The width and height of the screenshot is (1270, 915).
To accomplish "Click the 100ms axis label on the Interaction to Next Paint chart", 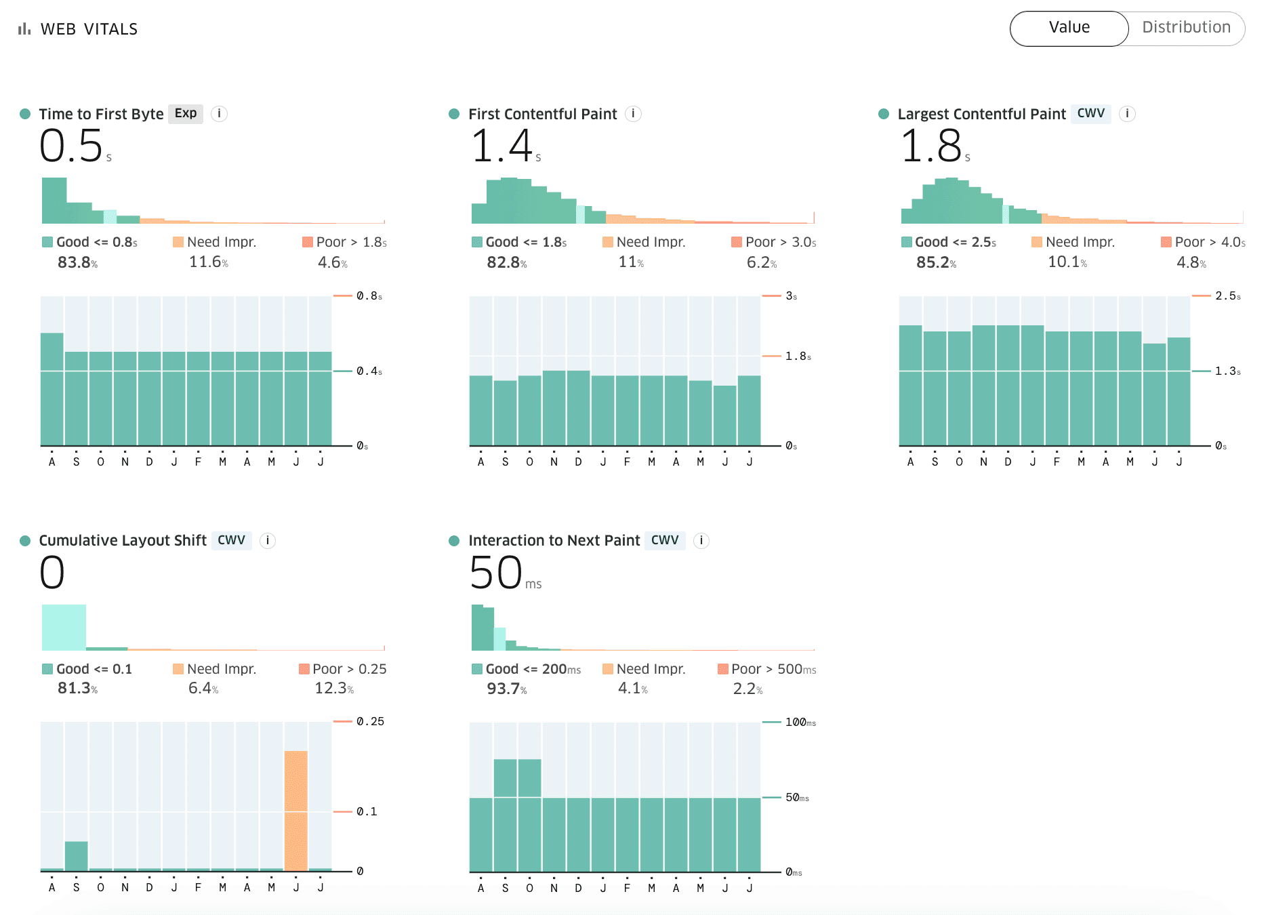I will point(800,723).
